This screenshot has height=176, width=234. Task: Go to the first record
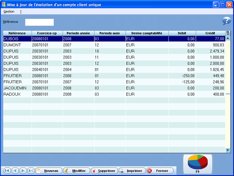tap(7, 171)
